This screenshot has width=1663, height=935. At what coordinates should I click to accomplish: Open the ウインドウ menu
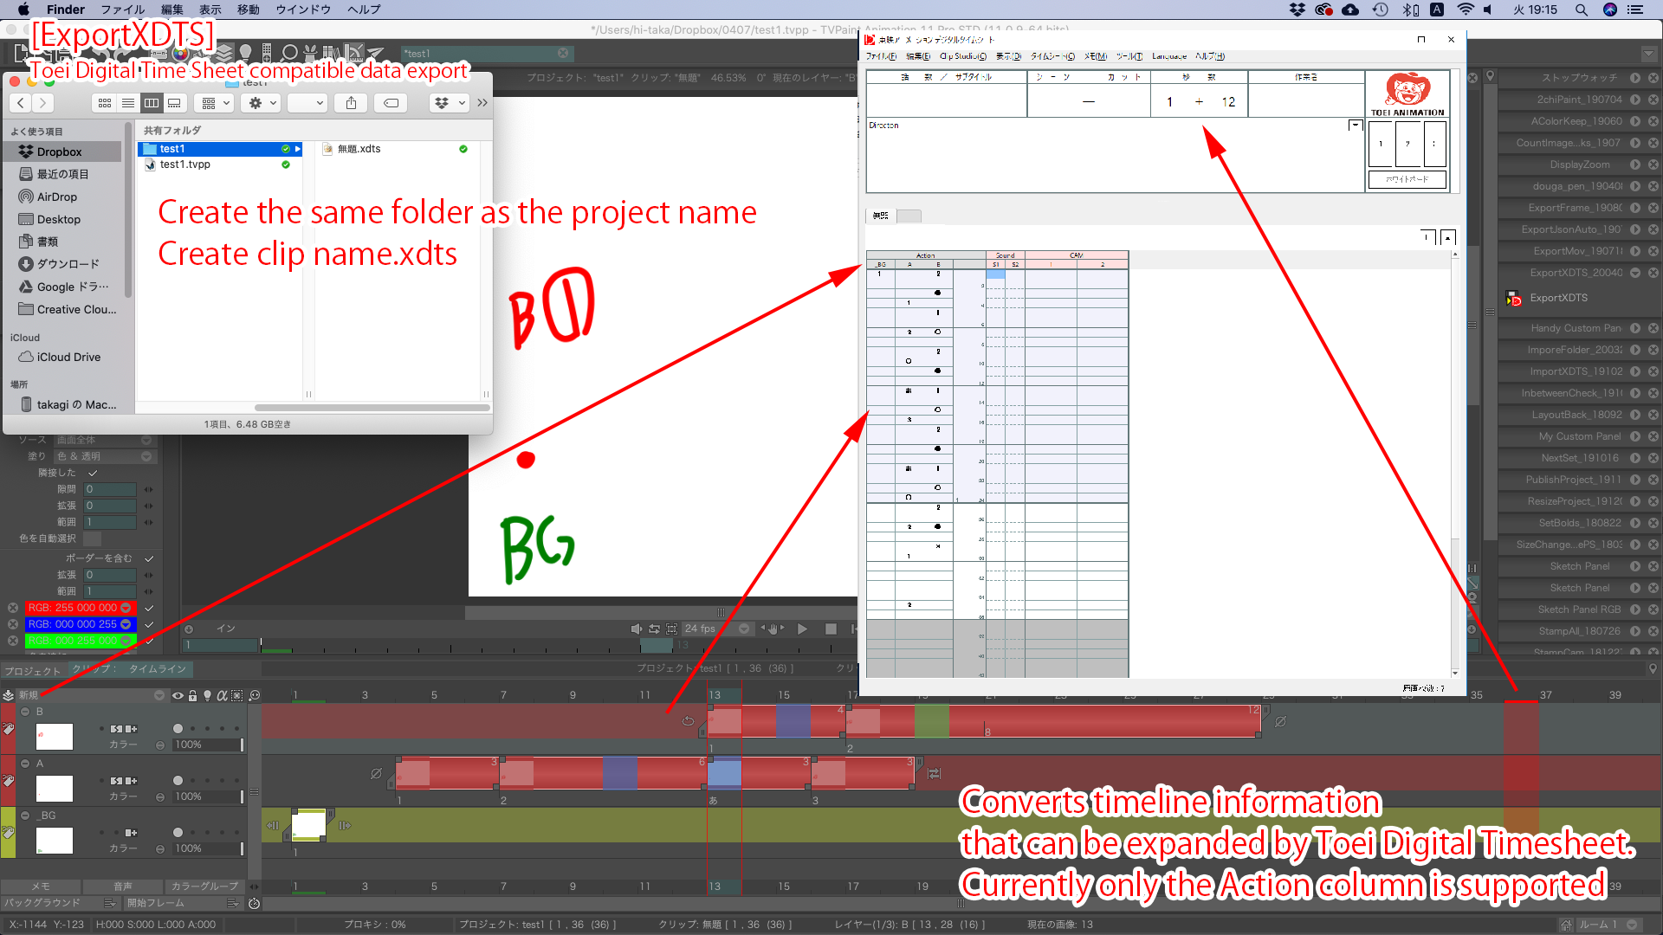coord(303,10)
